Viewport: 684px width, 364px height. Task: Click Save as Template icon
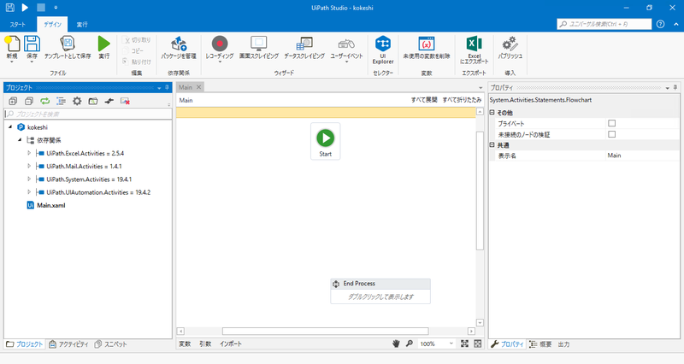click(x=68, y=44)
